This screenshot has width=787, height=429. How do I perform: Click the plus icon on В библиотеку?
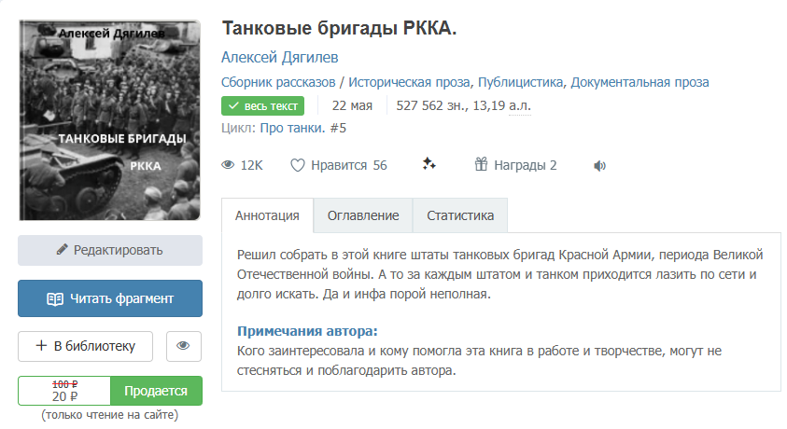click(x=41, y=346)
